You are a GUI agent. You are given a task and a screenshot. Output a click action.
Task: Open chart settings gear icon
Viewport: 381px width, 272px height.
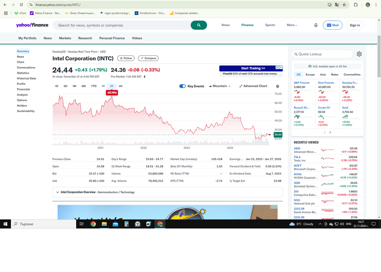(x=278, y=86)
